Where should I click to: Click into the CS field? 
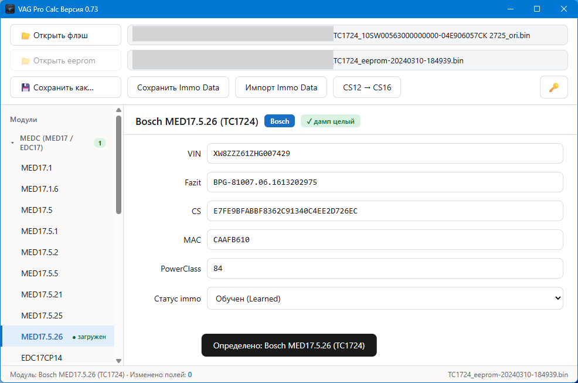click(x=385, y=211)
